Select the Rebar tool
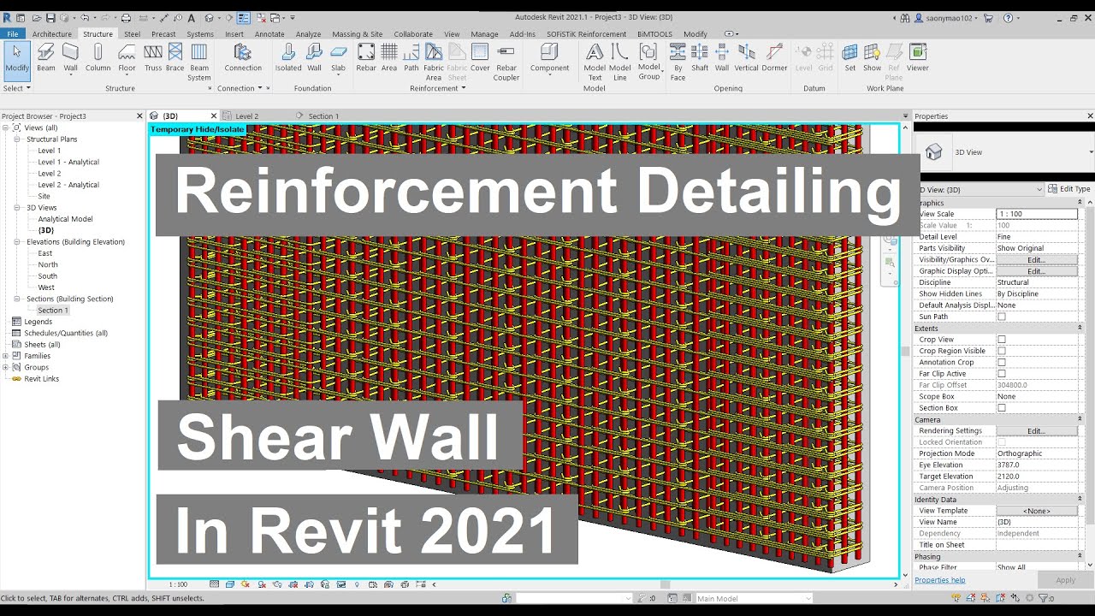Viewport: 1095px width, 616px height. tap(366, 58)
